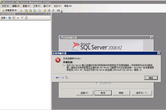
Task: Click the Save disk icon in toolbar
Action: click(x=49, y=10)
